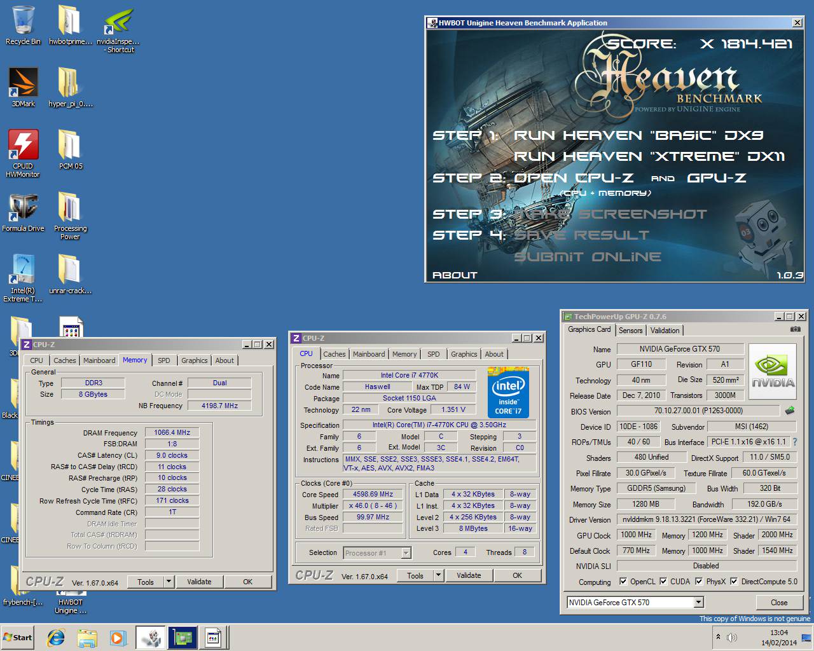The width and height of the screenshot is (814, 651).
Task: Toggle the CUDA checkbox in GPU-Z
Action: (663, 581)
